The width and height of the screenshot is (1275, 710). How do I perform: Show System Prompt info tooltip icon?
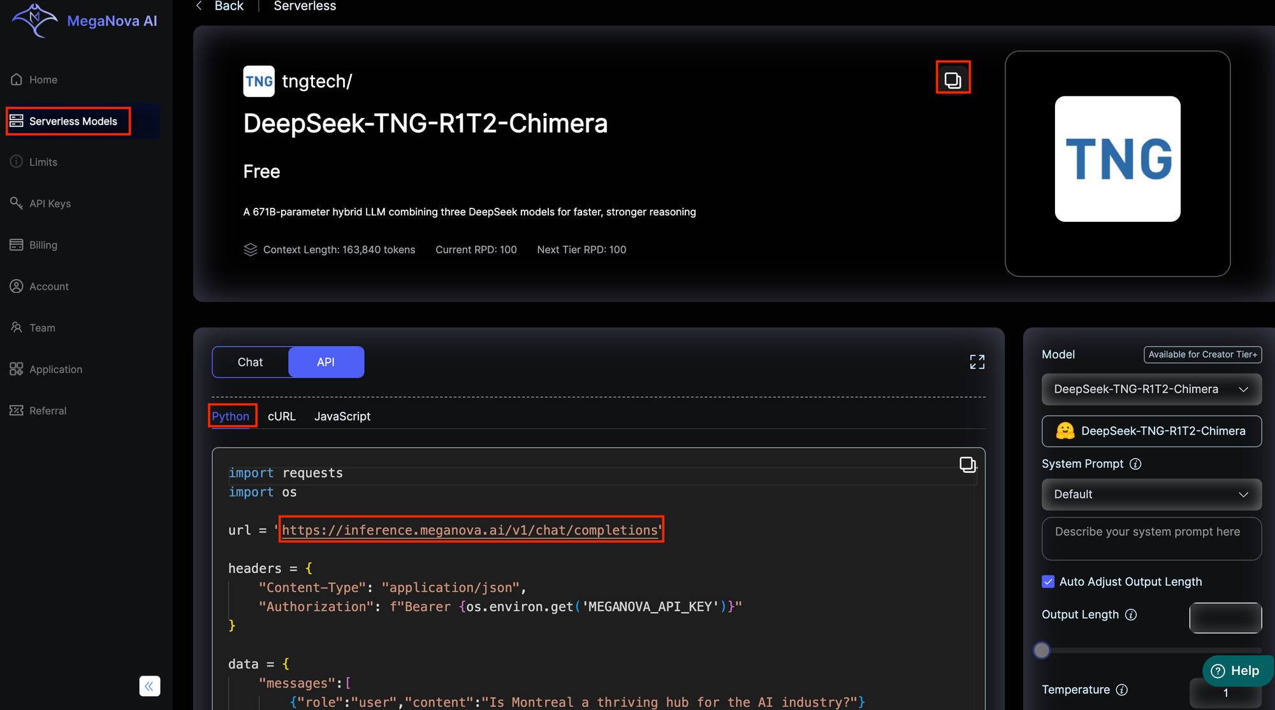1135,464
